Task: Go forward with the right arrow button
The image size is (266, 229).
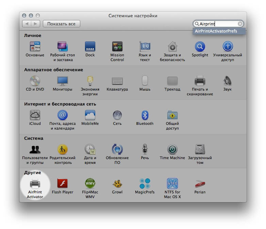Action: [36, 24]
